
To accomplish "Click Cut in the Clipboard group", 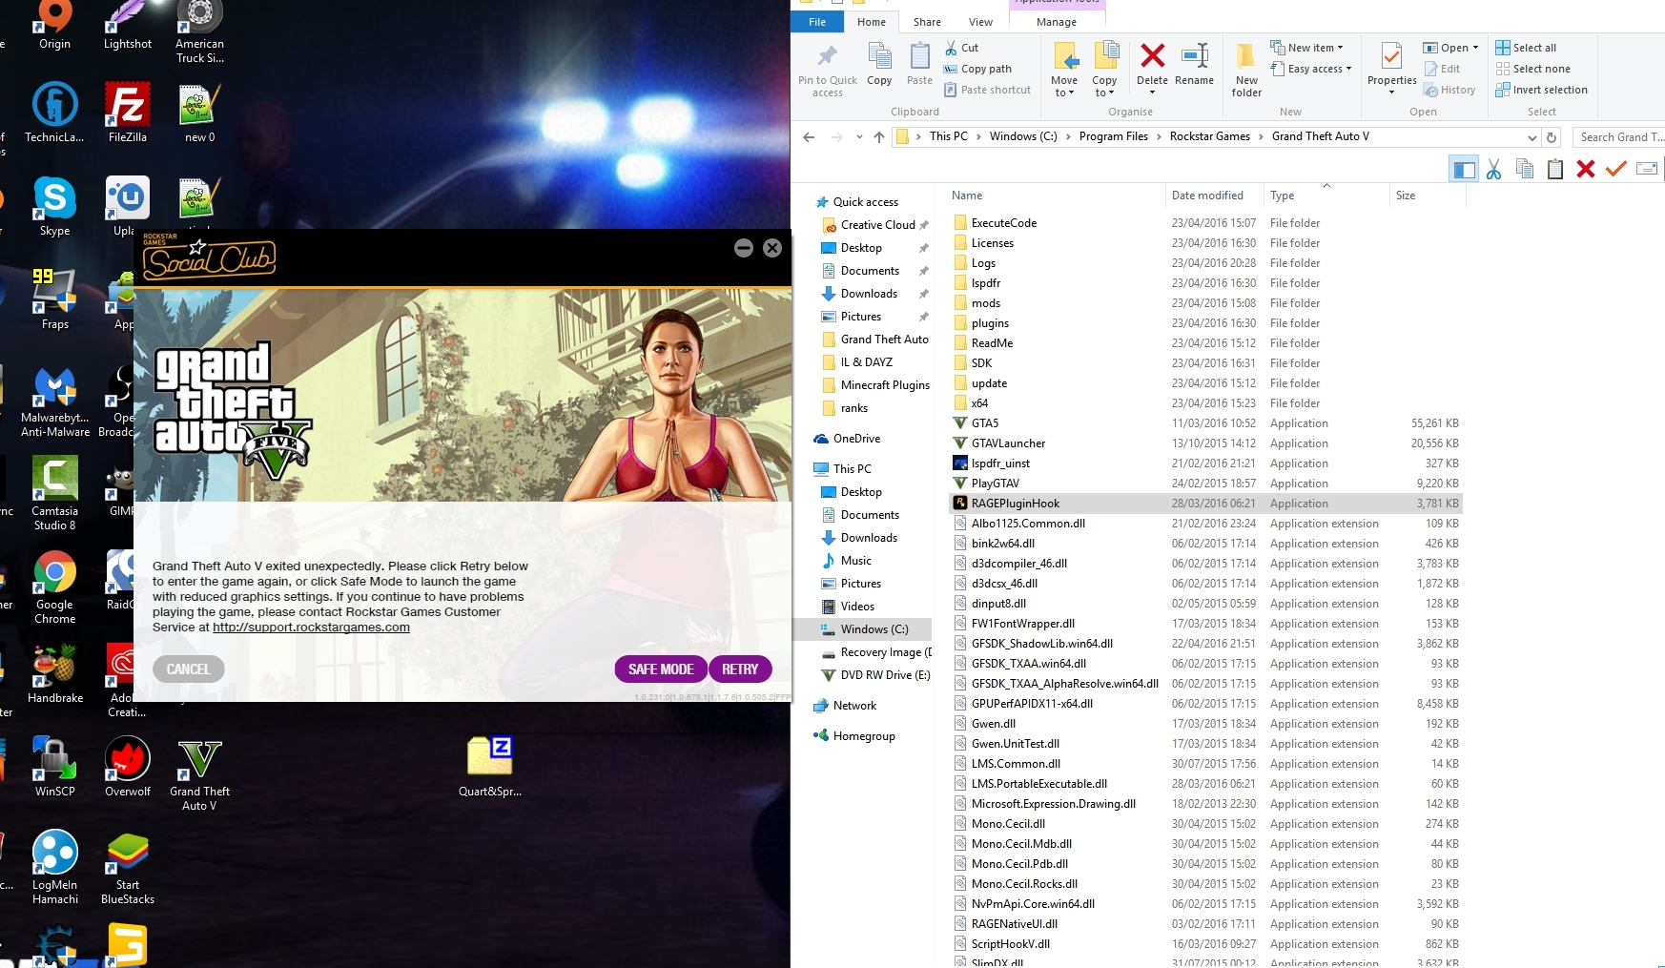I will [961, 48].
